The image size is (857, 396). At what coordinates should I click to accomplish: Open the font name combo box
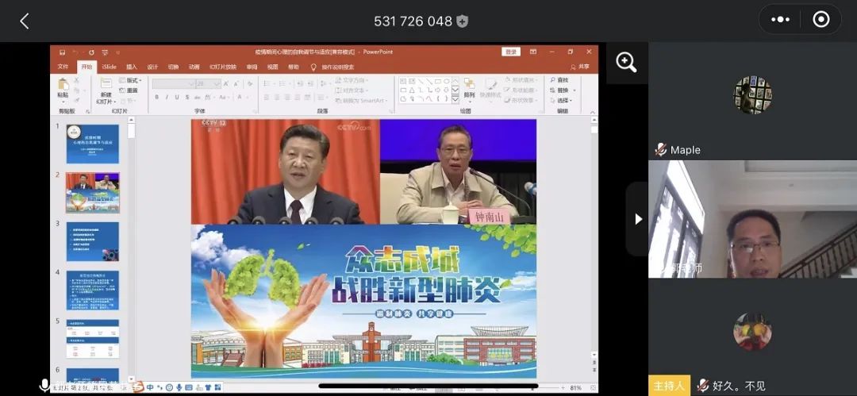(173, 83)
